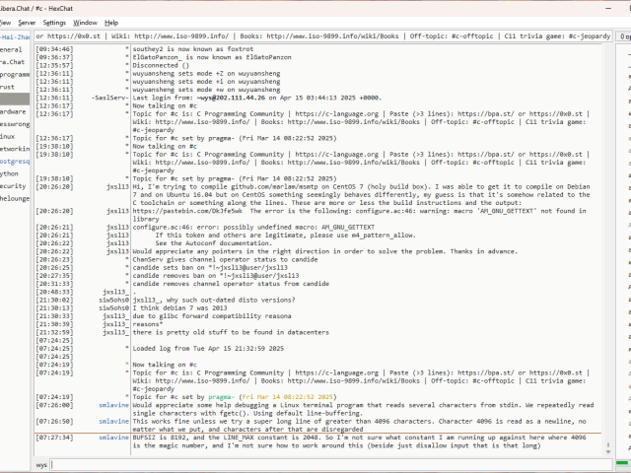The image size is (631, 473).
Task: Click the green indicator at bottom right
Action: point(620,463)
